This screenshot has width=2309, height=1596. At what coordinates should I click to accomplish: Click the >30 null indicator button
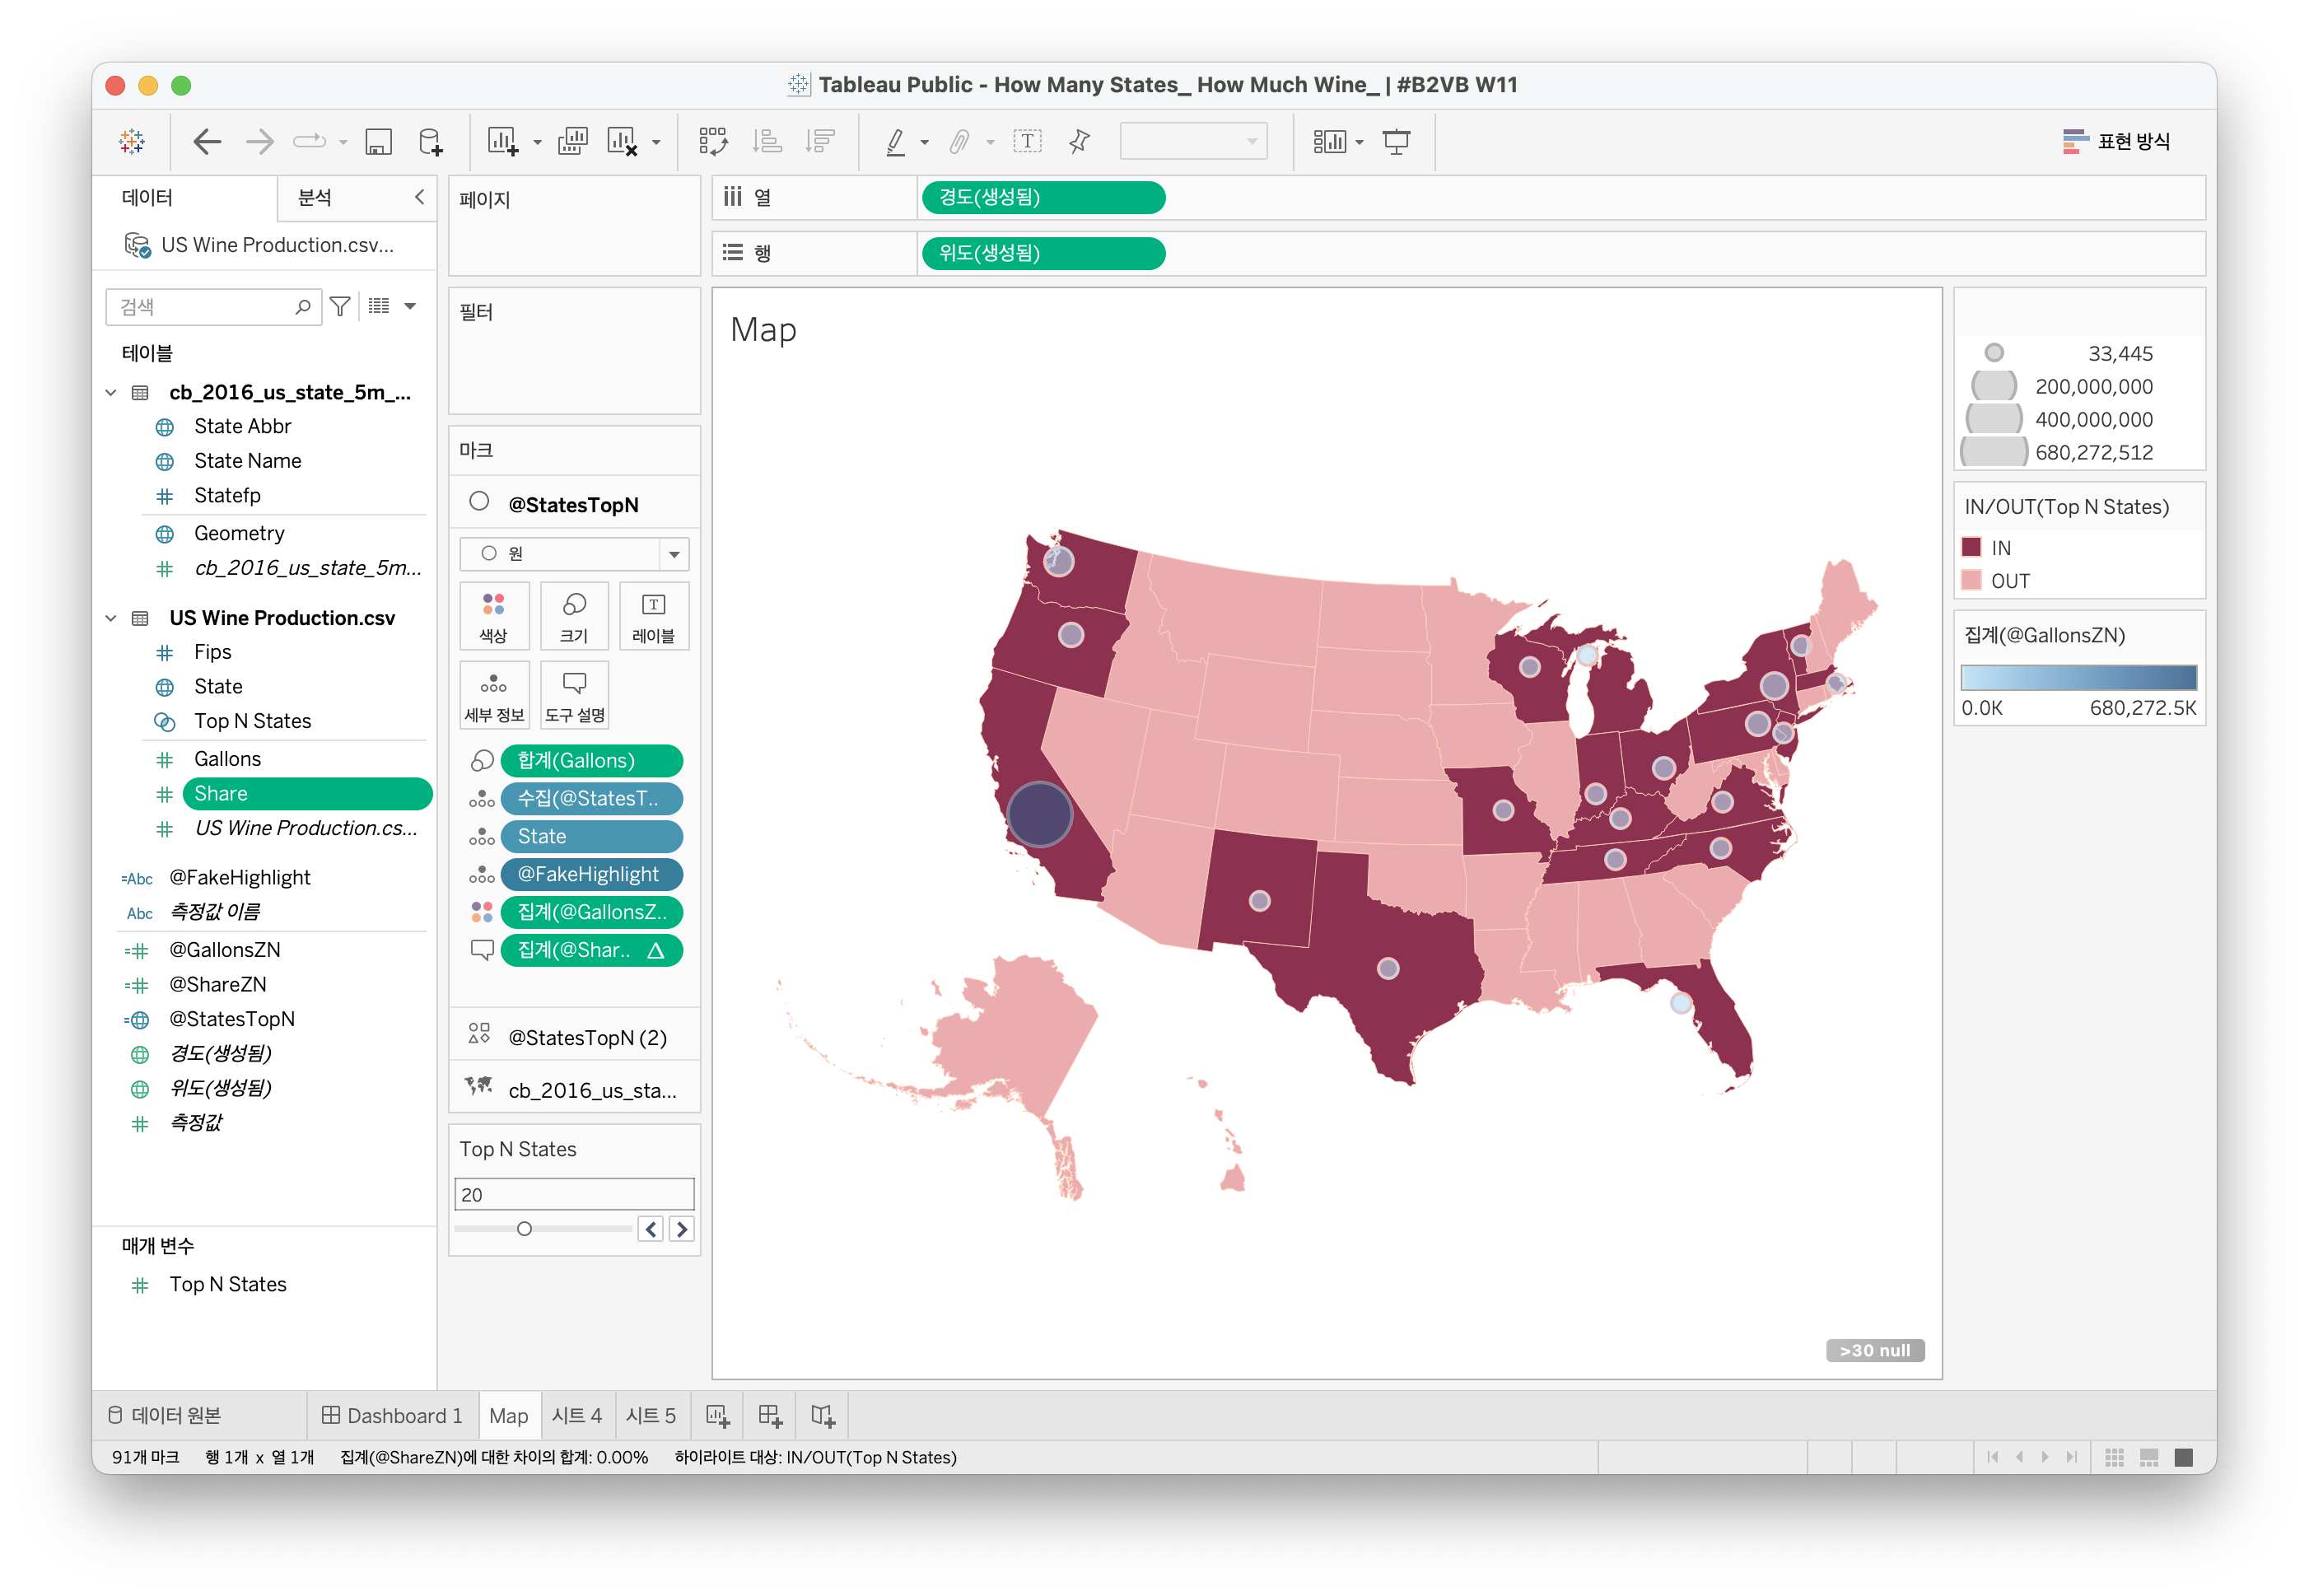(x=1874, y=1350)
